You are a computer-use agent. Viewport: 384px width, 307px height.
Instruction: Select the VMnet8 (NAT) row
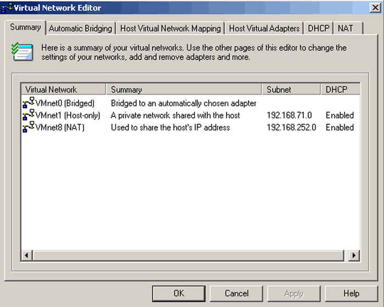(x=190, y=127)
